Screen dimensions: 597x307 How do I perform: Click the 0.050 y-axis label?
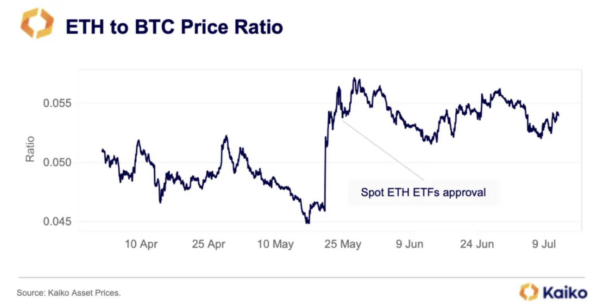click(x=57, y=162)
